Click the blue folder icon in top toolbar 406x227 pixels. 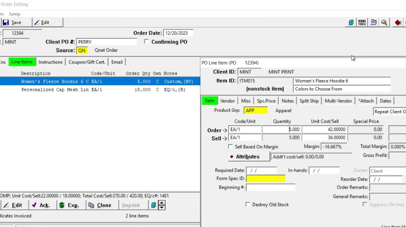pyautogui.click(x=373, y=23)
